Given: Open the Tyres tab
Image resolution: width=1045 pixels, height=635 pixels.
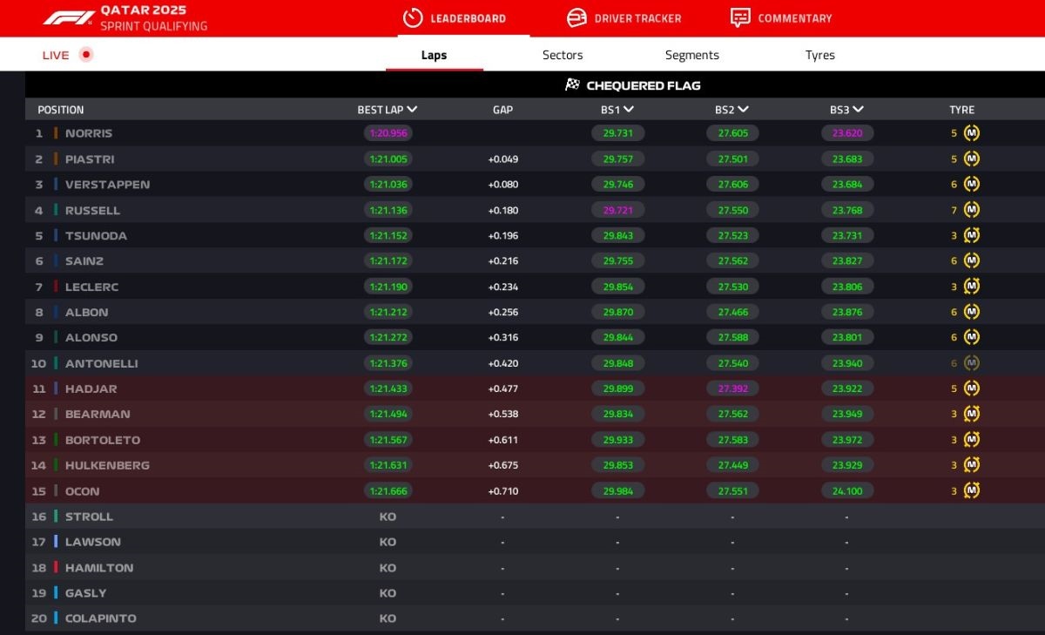Looking at the screenshot, I should click(819, 55).
